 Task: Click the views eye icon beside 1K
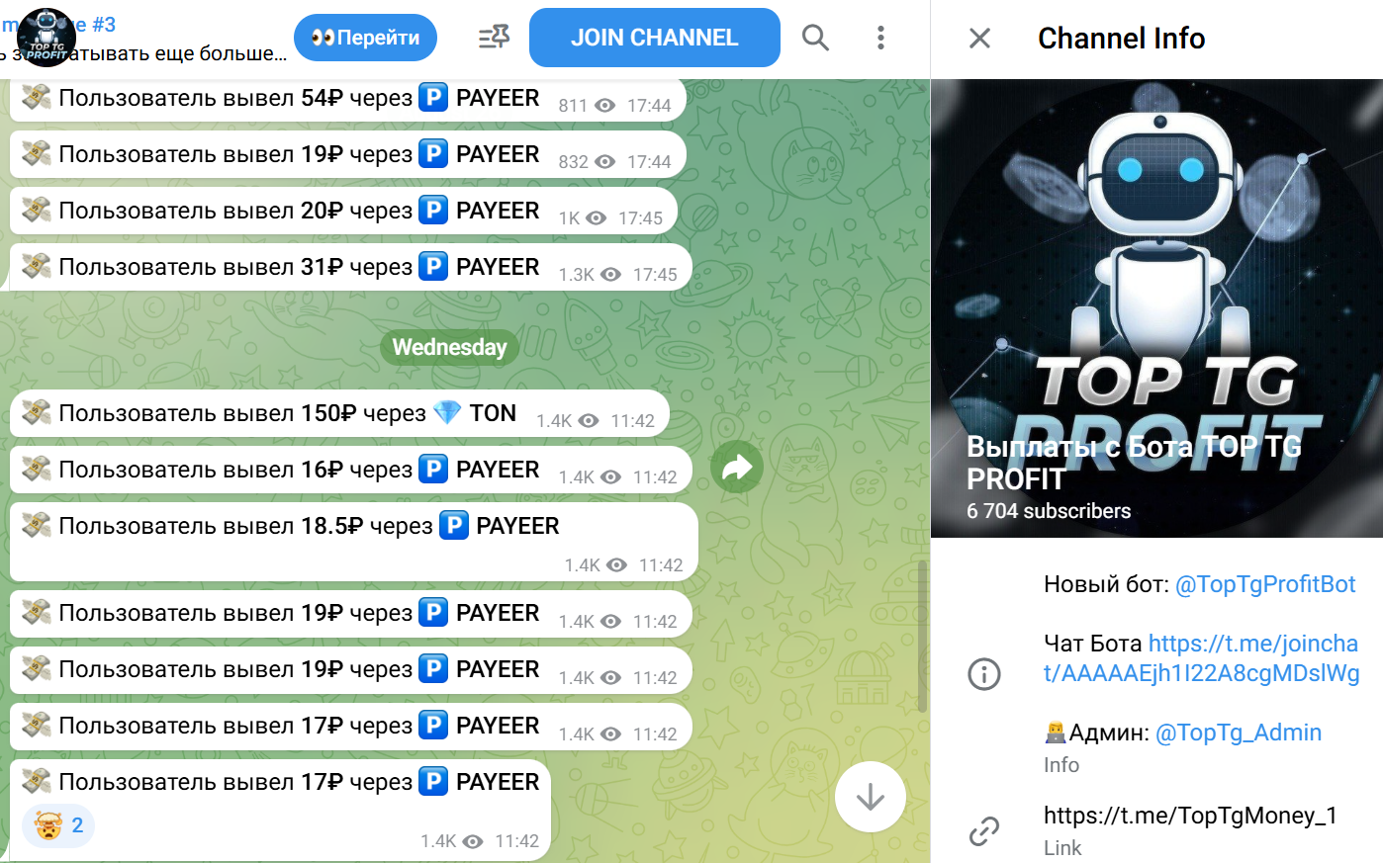click(x=596, y=218)
